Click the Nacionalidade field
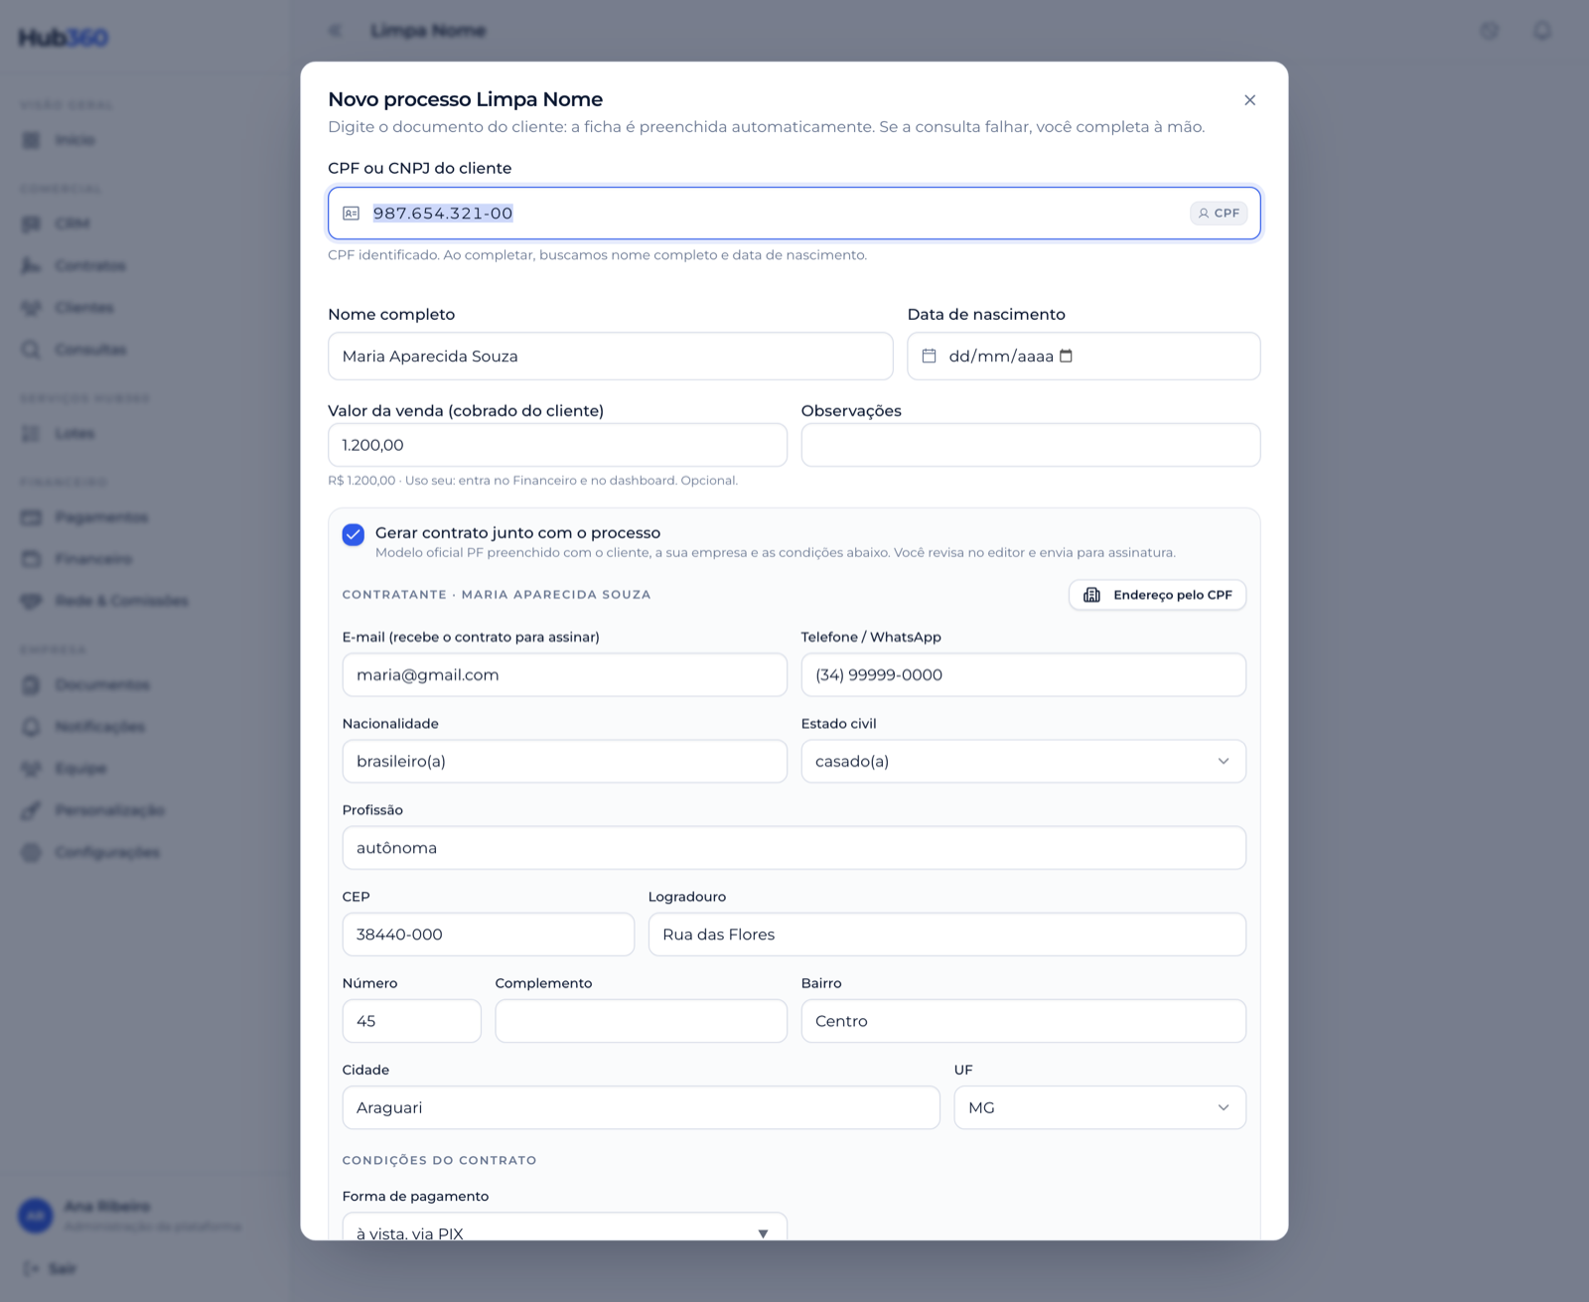The width and height of the screenshot is (1589, 1302). [564, 762]
